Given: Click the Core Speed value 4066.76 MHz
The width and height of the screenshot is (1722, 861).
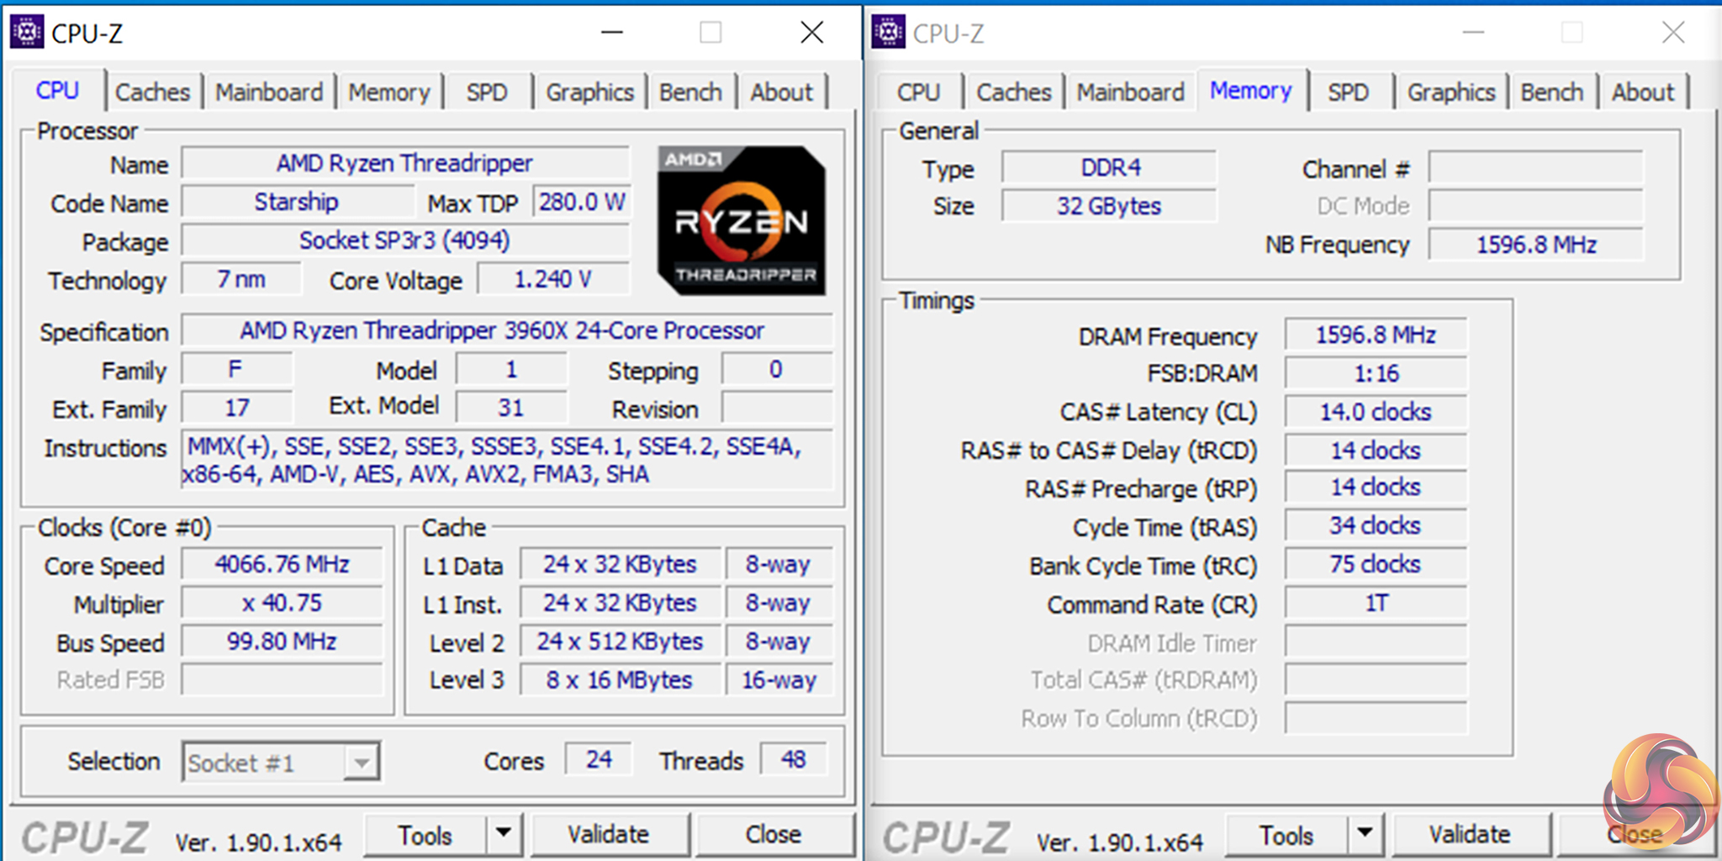Looking at the screenshot, I should (283, 564).
